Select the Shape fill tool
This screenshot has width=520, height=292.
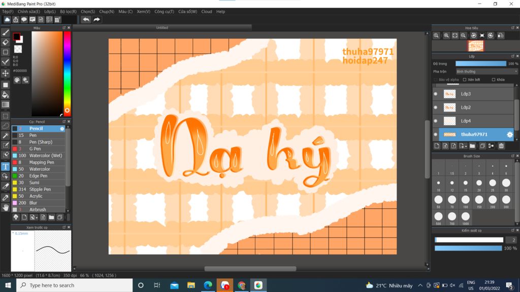tap(6, 85)
